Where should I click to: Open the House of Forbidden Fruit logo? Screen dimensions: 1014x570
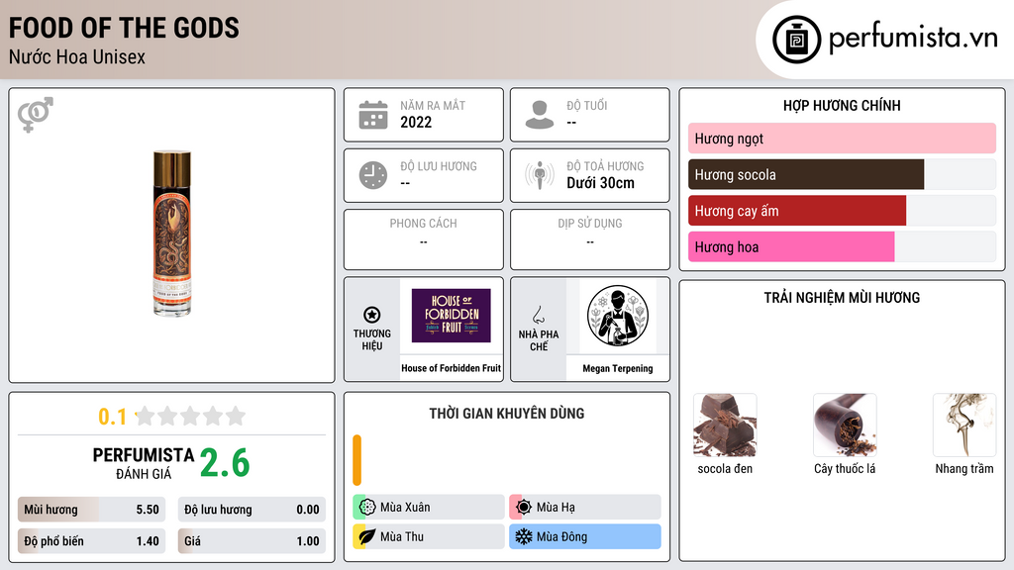[x=452, y=316]
